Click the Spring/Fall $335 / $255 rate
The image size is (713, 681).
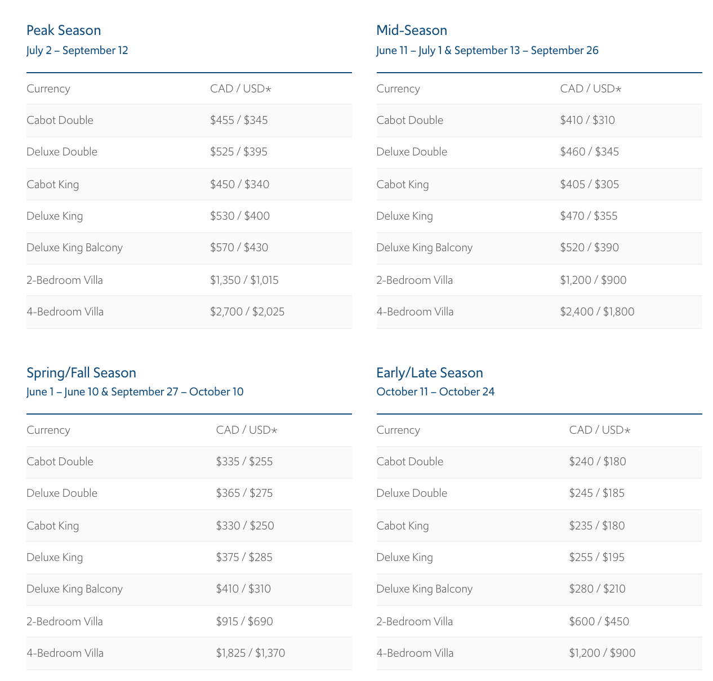tap(244, 462)
